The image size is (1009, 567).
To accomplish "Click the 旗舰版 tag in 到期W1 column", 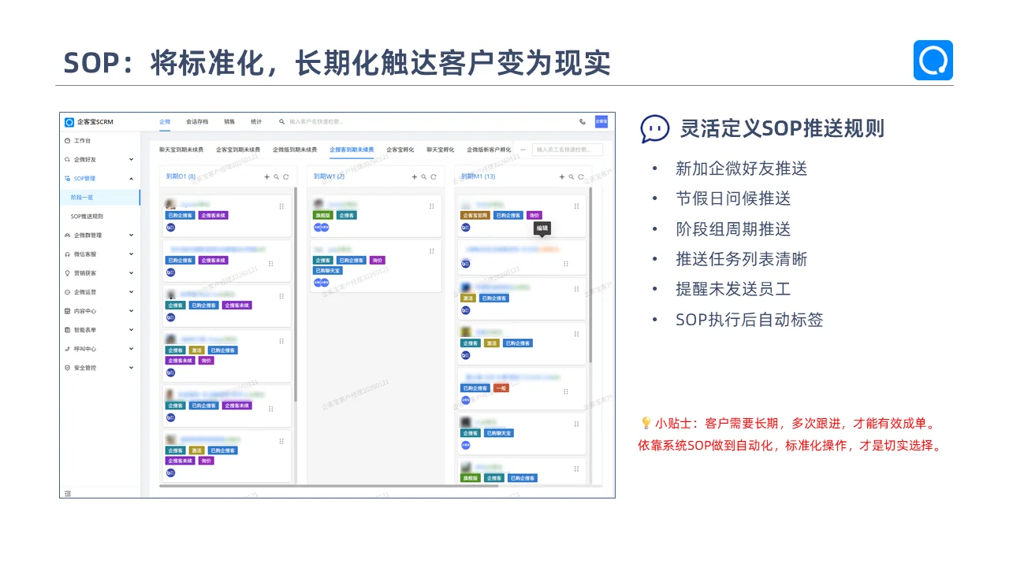I will (x=322, y=215).
